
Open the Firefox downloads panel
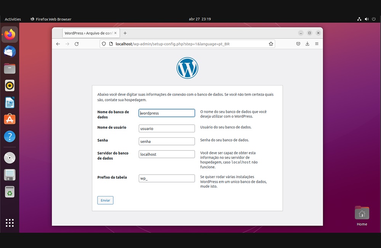tap(307, 44)
